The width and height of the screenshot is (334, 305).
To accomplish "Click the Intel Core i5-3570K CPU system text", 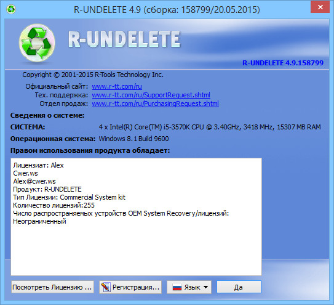I will [210, 127].
